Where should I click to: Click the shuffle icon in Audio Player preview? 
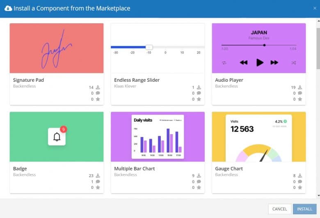pos(293,63)
